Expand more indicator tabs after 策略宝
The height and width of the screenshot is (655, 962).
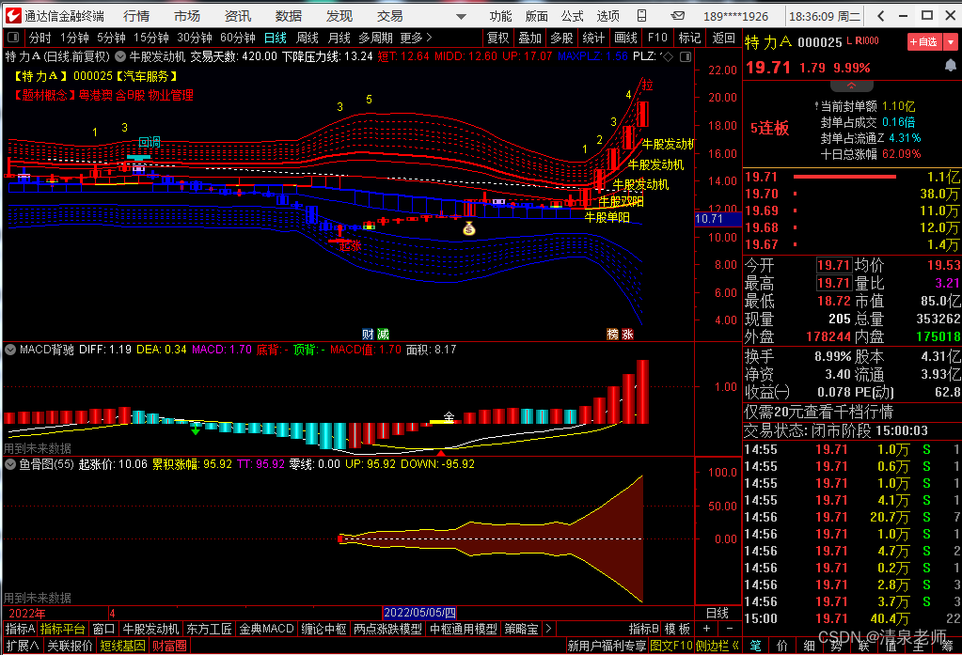coord(548,629)
